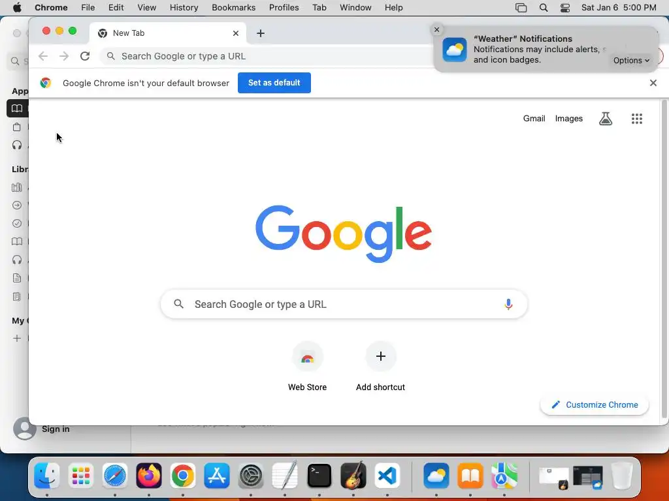Open the Window menu
The height and width of the screenshot is (501, 669).
[355, 8]
